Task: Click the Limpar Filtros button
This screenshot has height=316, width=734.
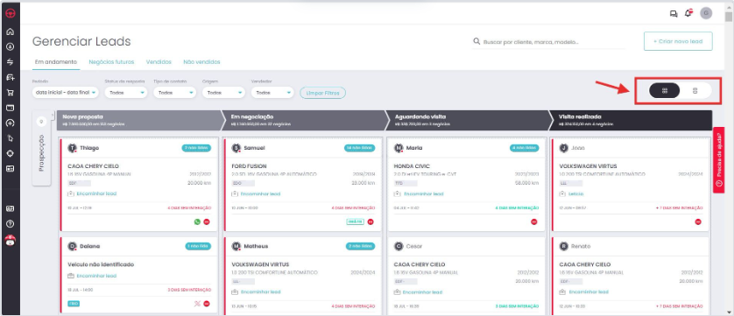Action: pos(322,93)
